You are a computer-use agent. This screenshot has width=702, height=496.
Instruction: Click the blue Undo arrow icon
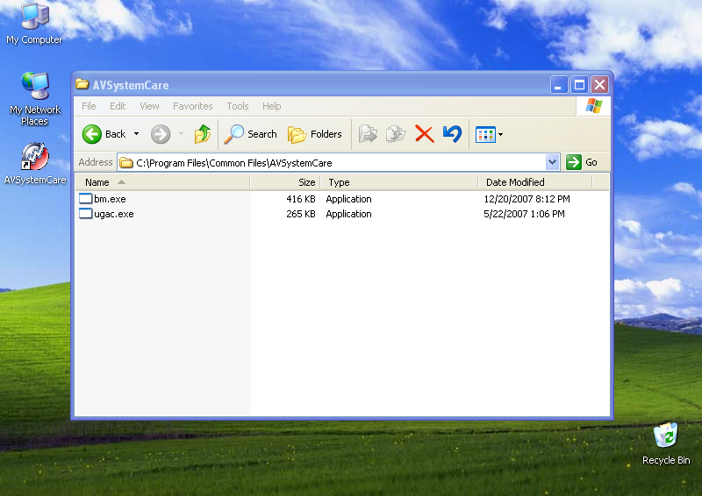[x=452, y=134]
